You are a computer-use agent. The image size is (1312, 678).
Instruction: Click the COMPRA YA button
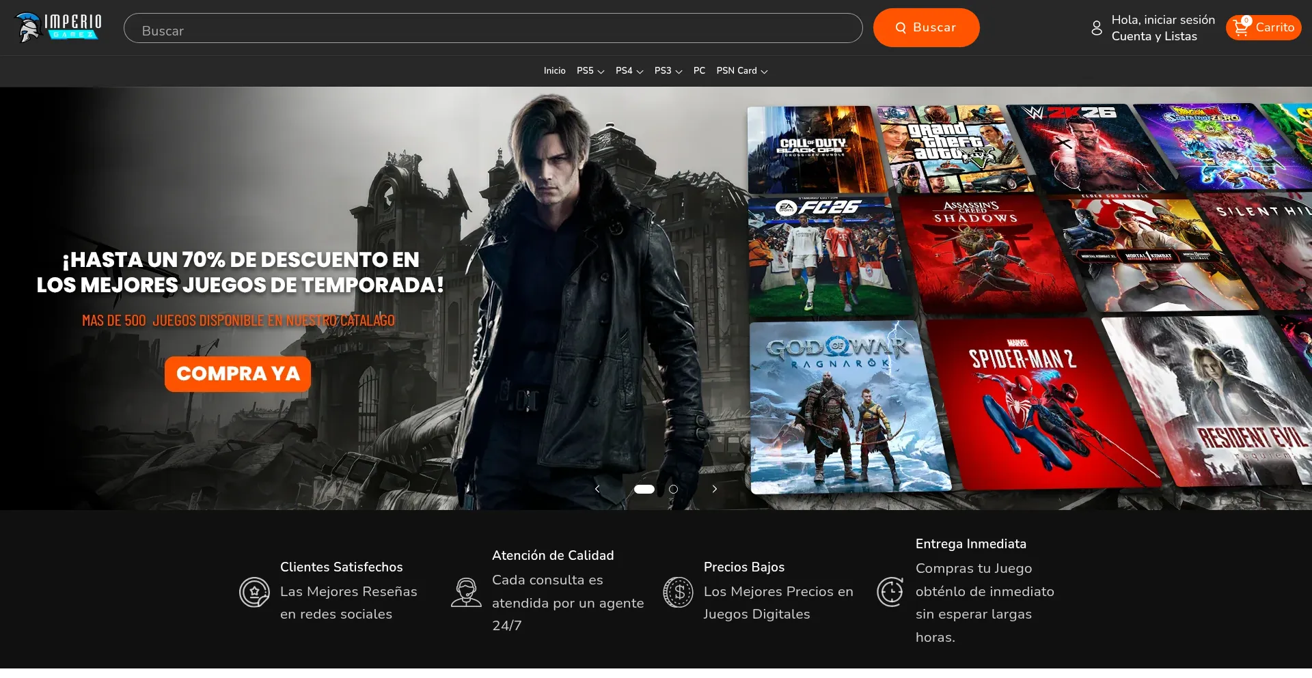coord(238,374)
